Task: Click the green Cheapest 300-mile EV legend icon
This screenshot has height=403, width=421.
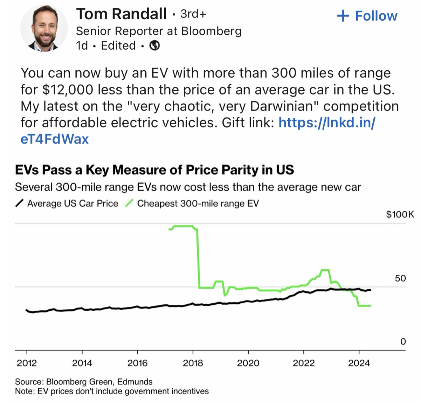Action: [129, 203]
